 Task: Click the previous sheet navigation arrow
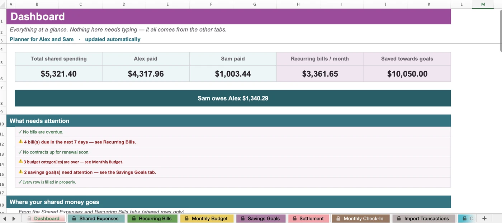[5, 219]
